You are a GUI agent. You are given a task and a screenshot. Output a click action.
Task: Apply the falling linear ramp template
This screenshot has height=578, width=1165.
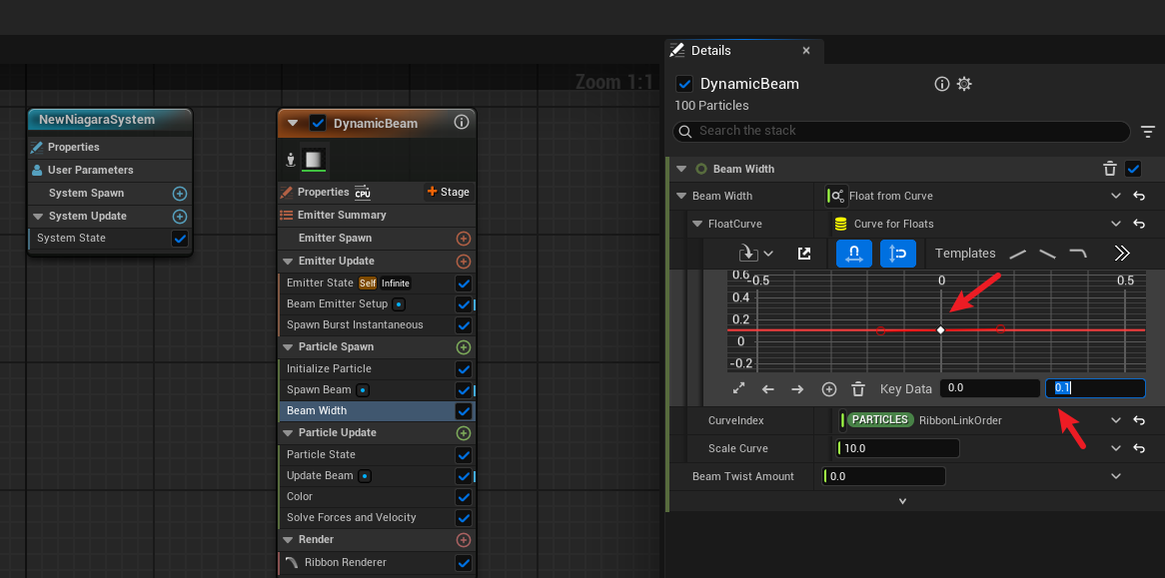[x=1048, y=254]
